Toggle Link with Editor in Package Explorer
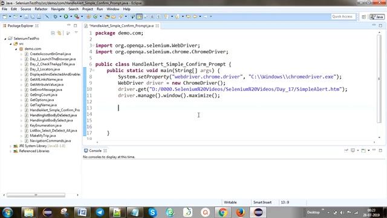 click(59, 33)
